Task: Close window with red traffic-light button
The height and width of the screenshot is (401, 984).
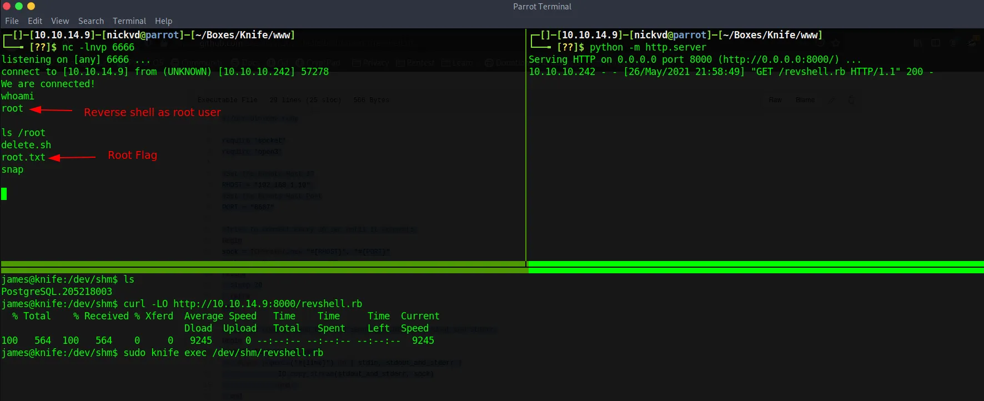Action: point(7,6)
